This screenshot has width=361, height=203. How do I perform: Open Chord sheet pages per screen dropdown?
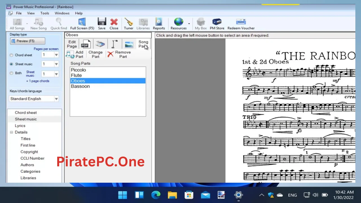click(56, 55)
